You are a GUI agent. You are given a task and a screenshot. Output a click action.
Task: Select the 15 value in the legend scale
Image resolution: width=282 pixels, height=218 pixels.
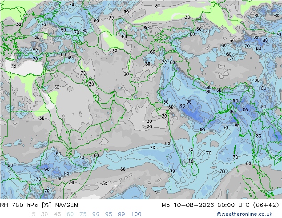tap(32, 214)
